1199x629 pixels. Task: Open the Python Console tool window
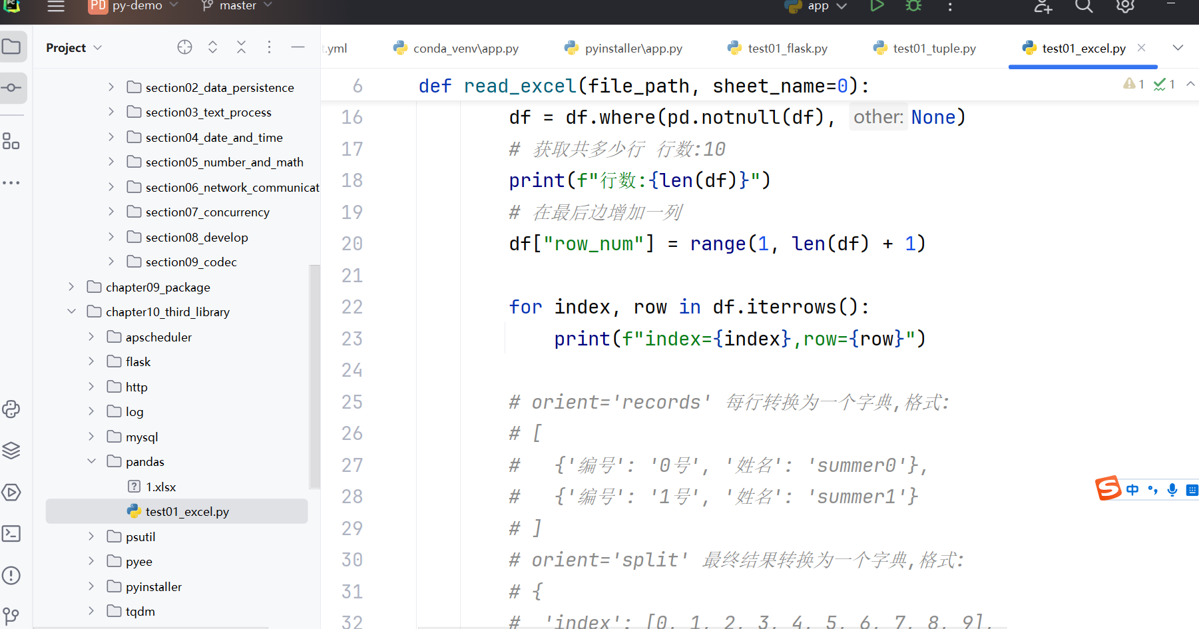11,409
